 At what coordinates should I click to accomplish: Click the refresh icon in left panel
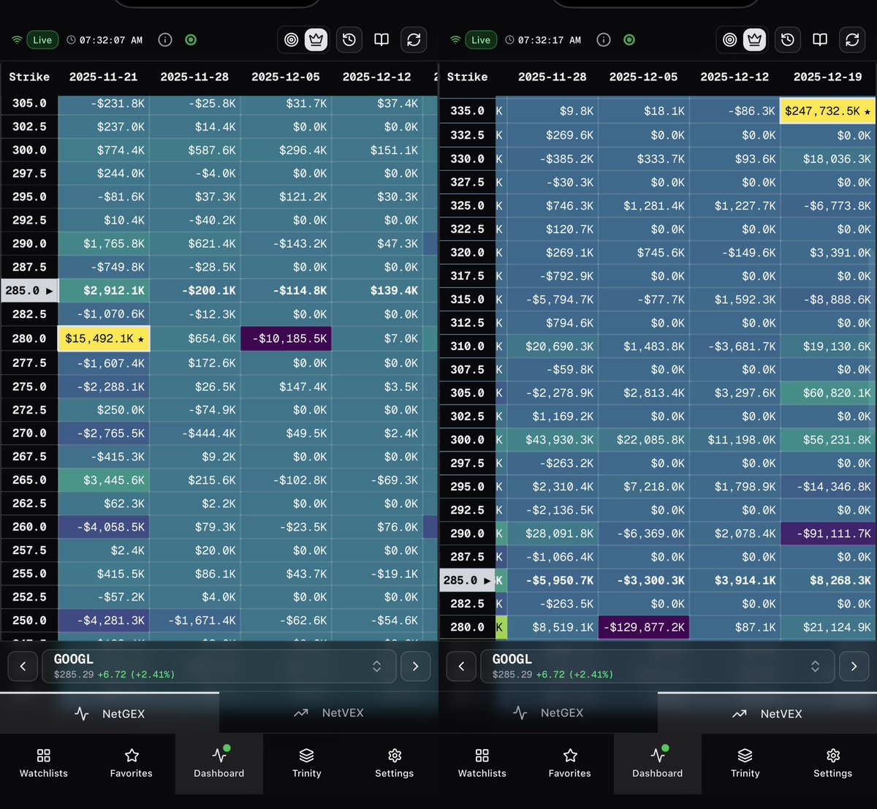click(x=414, y=40)
